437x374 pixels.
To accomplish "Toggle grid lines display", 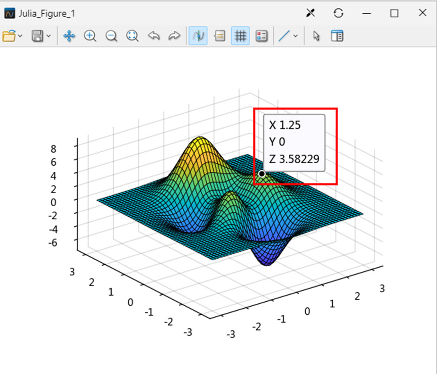I will pos(240,36).
